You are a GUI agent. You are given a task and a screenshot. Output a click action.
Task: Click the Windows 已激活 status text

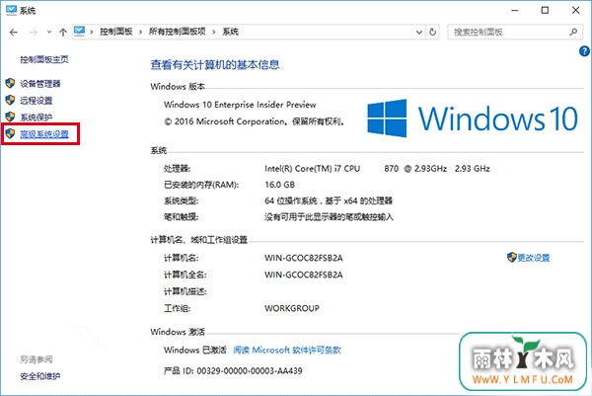click(194, 351)
